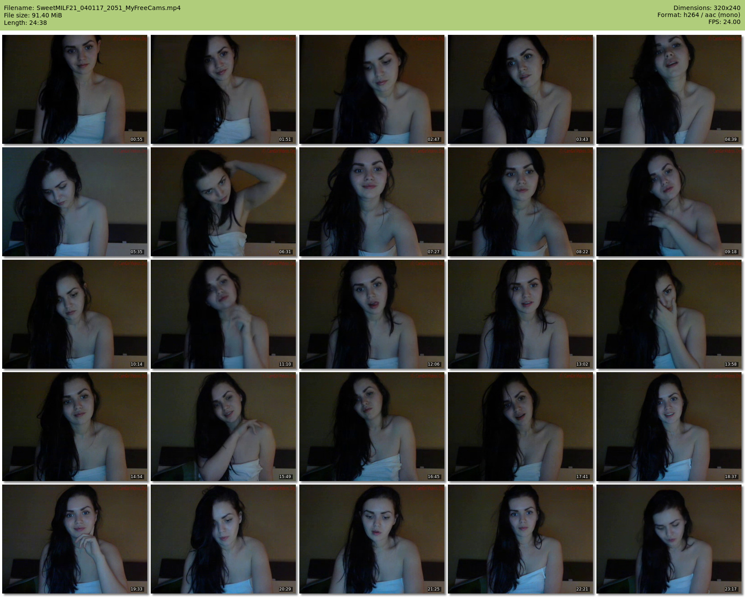Click the Length 24:38 text
745x597 pixels.
[x=25, y=23]
